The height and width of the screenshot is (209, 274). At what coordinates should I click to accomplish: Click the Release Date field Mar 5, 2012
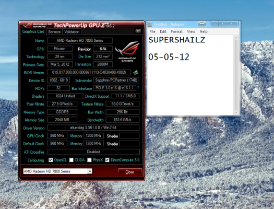point(60,64)
